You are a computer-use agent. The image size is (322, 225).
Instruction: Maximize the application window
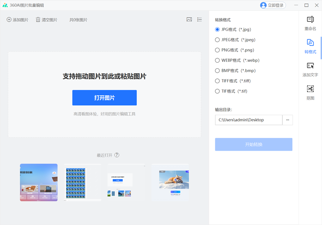pyautogui.click(x=306, y=5)
